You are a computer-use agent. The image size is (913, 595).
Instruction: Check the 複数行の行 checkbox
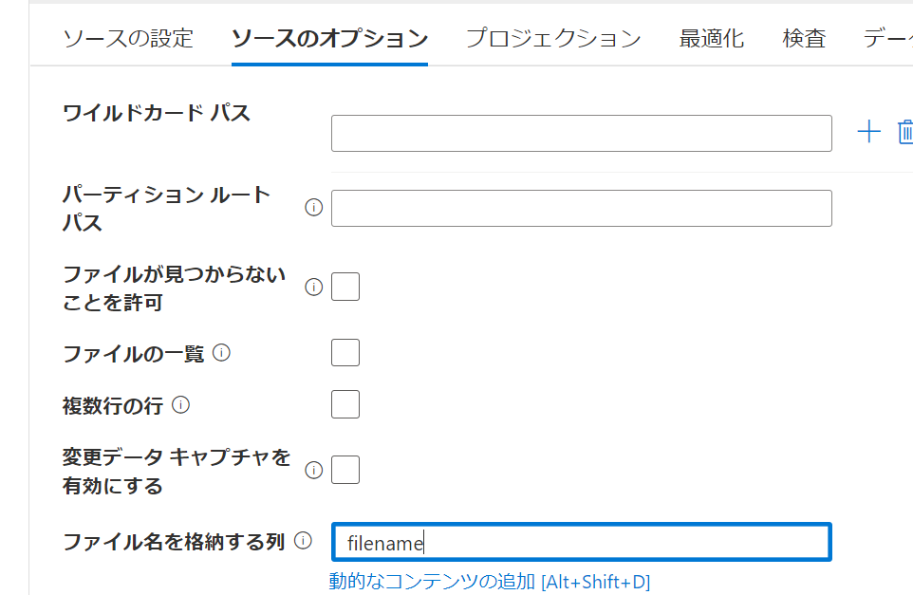(x=345, y=404)
